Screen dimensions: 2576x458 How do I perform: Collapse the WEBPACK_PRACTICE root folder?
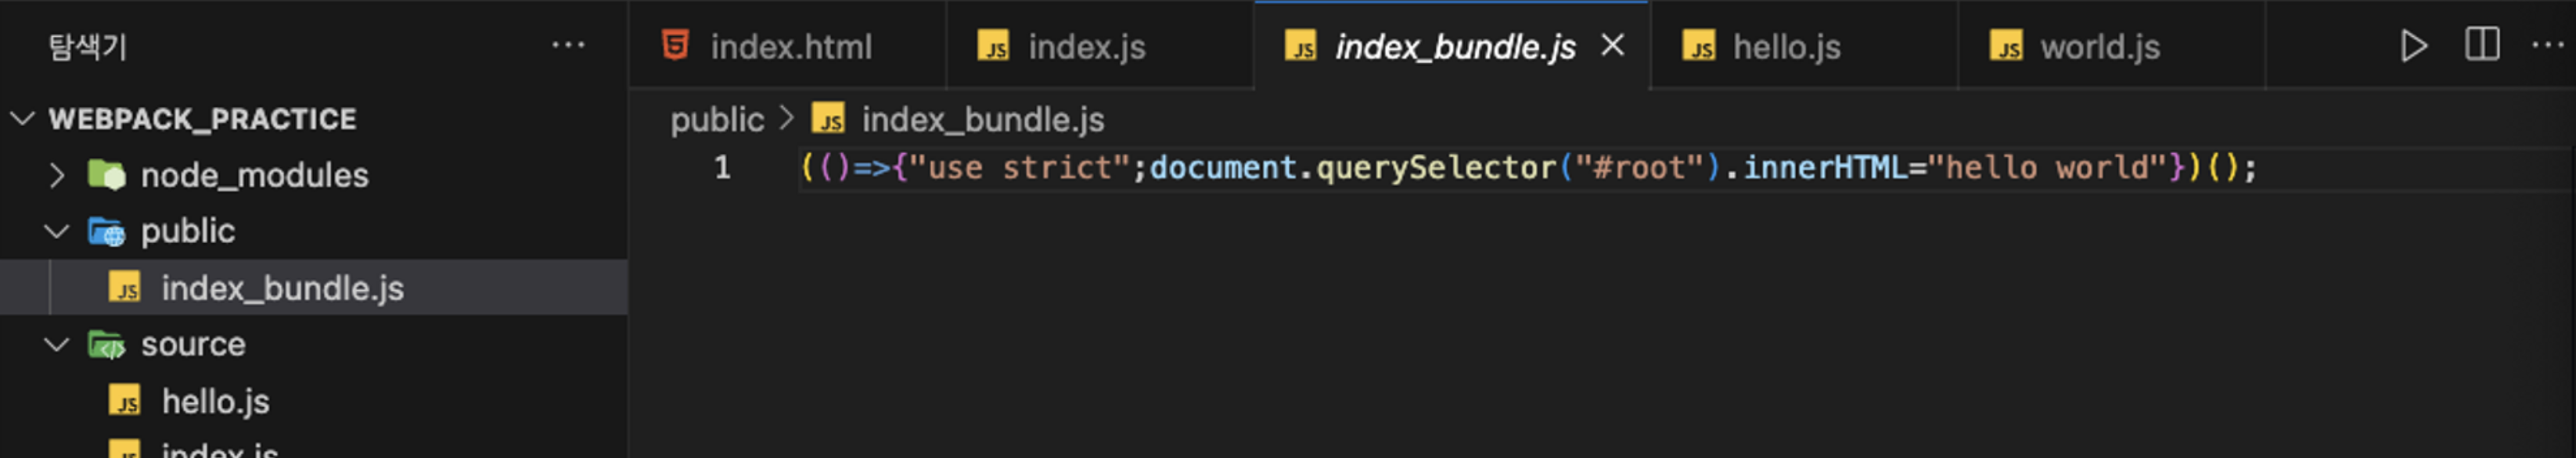click(x=22, y=119)
